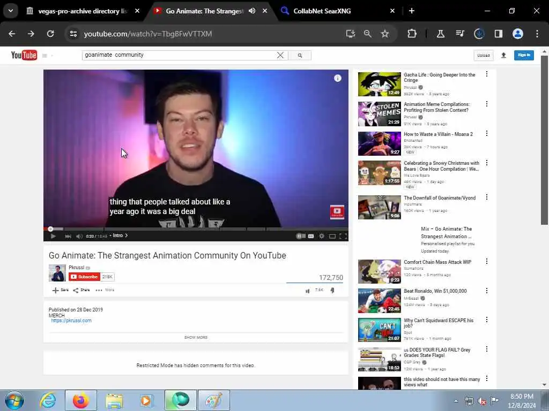This screenshot has height=411, width=549.
Task: Click the YouTube logo
Action: tap(24, 55)
